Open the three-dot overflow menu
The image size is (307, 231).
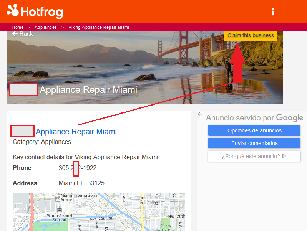click(273, 12)
